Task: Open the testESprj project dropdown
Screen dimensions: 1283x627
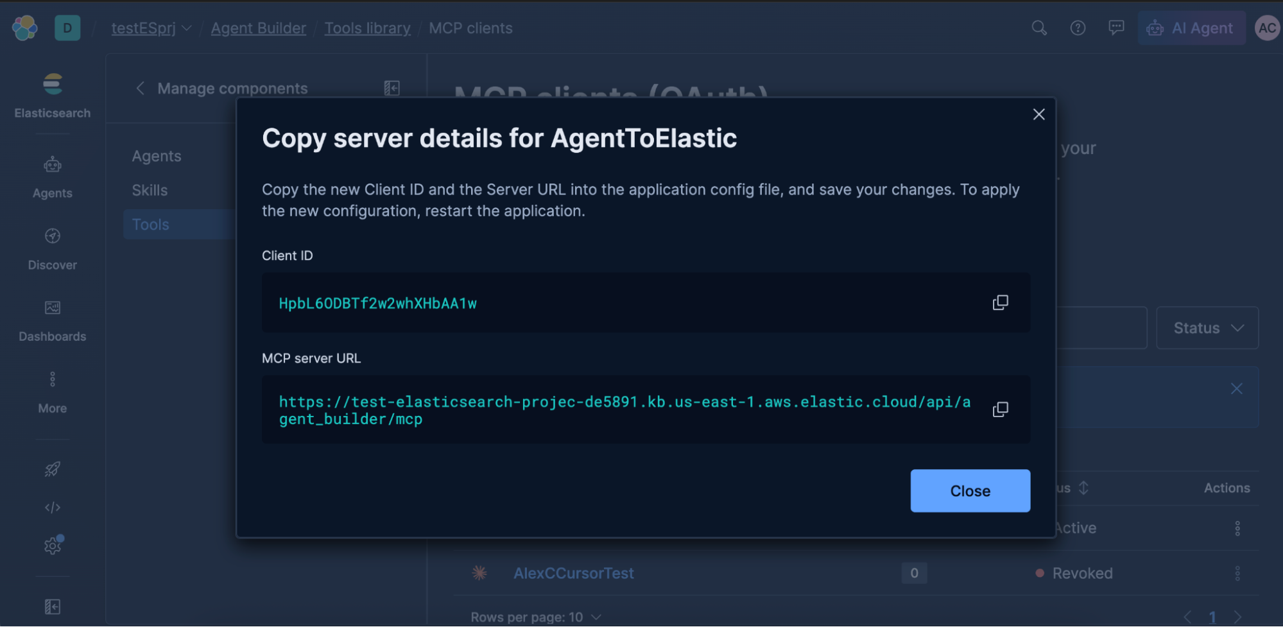Action: click(151, 28)
